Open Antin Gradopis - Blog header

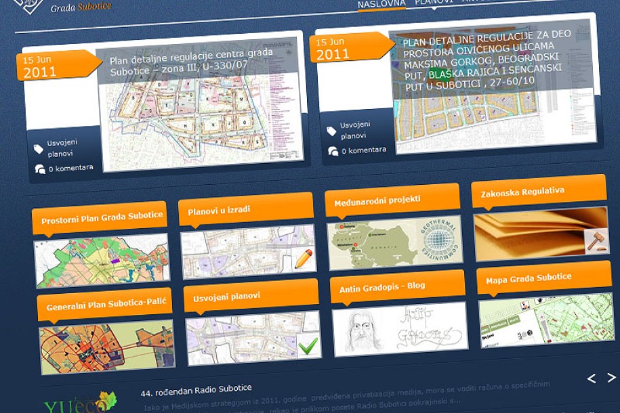click(x=397, y=287)
